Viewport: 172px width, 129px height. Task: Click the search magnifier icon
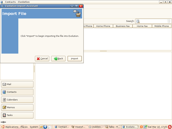pos(138,21)
